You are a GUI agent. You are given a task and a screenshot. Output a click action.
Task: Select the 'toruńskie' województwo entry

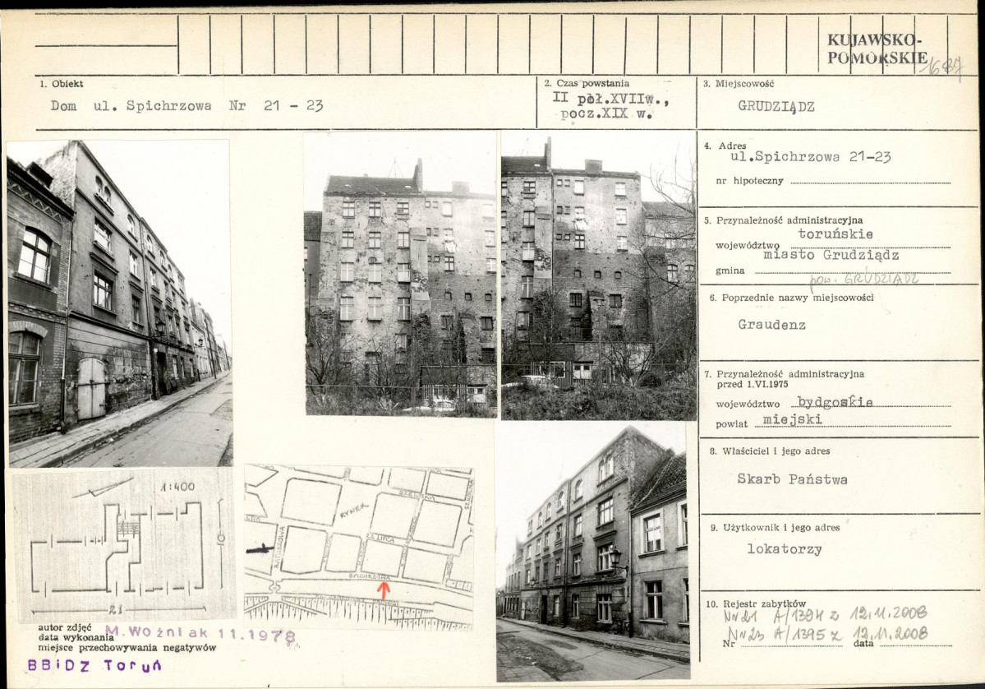coord(833,233)
